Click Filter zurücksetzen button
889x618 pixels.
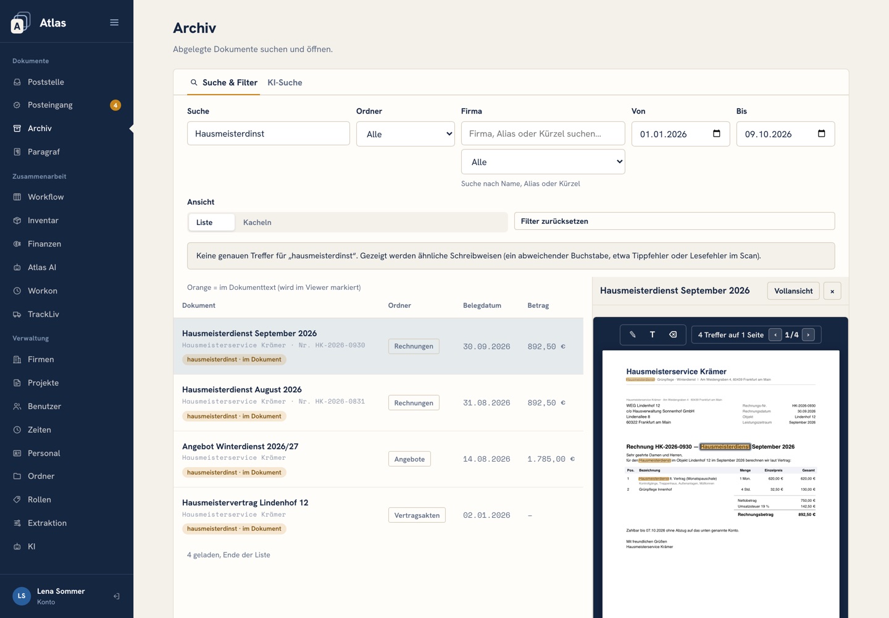(675, 221)
